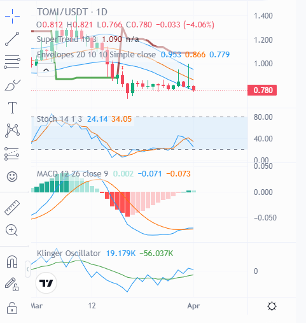Click the −0.050 MACD scale label

[x=265, y=218]
